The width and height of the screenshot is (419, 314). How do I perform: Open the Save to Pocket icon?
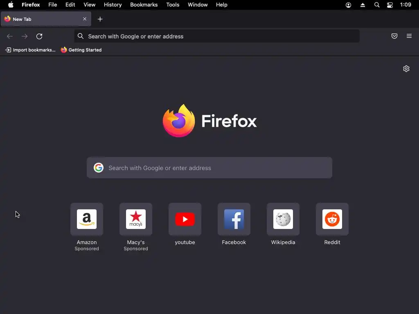point(394,36)
